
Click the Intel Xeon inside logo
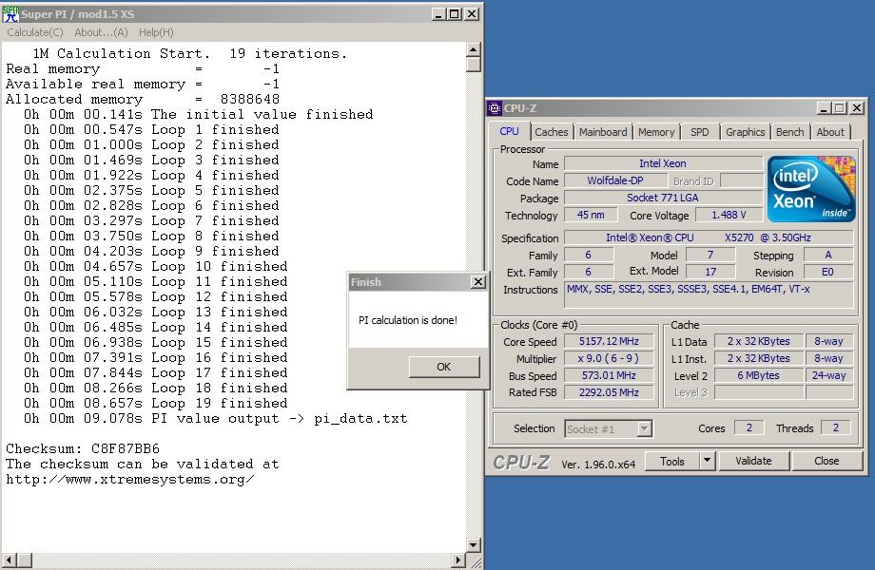(x=811, y=189)
